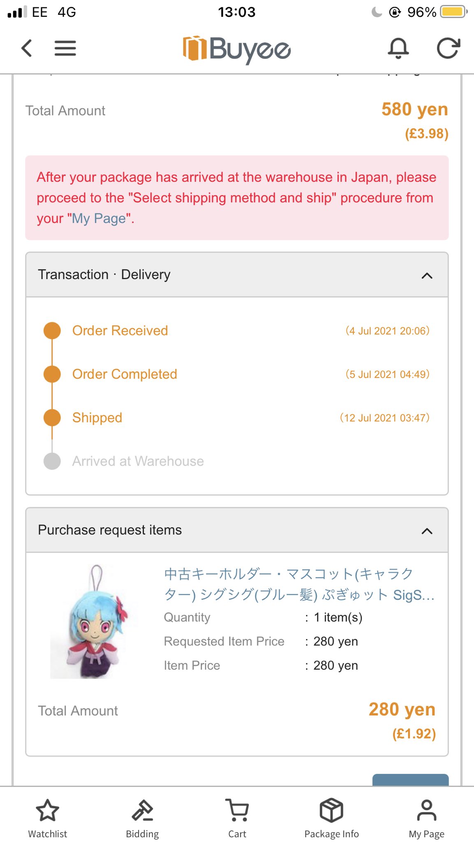This screenshot has width=474, height=843.
Task: Tap the blue button below item totals
Action: (x=410, y=780)
